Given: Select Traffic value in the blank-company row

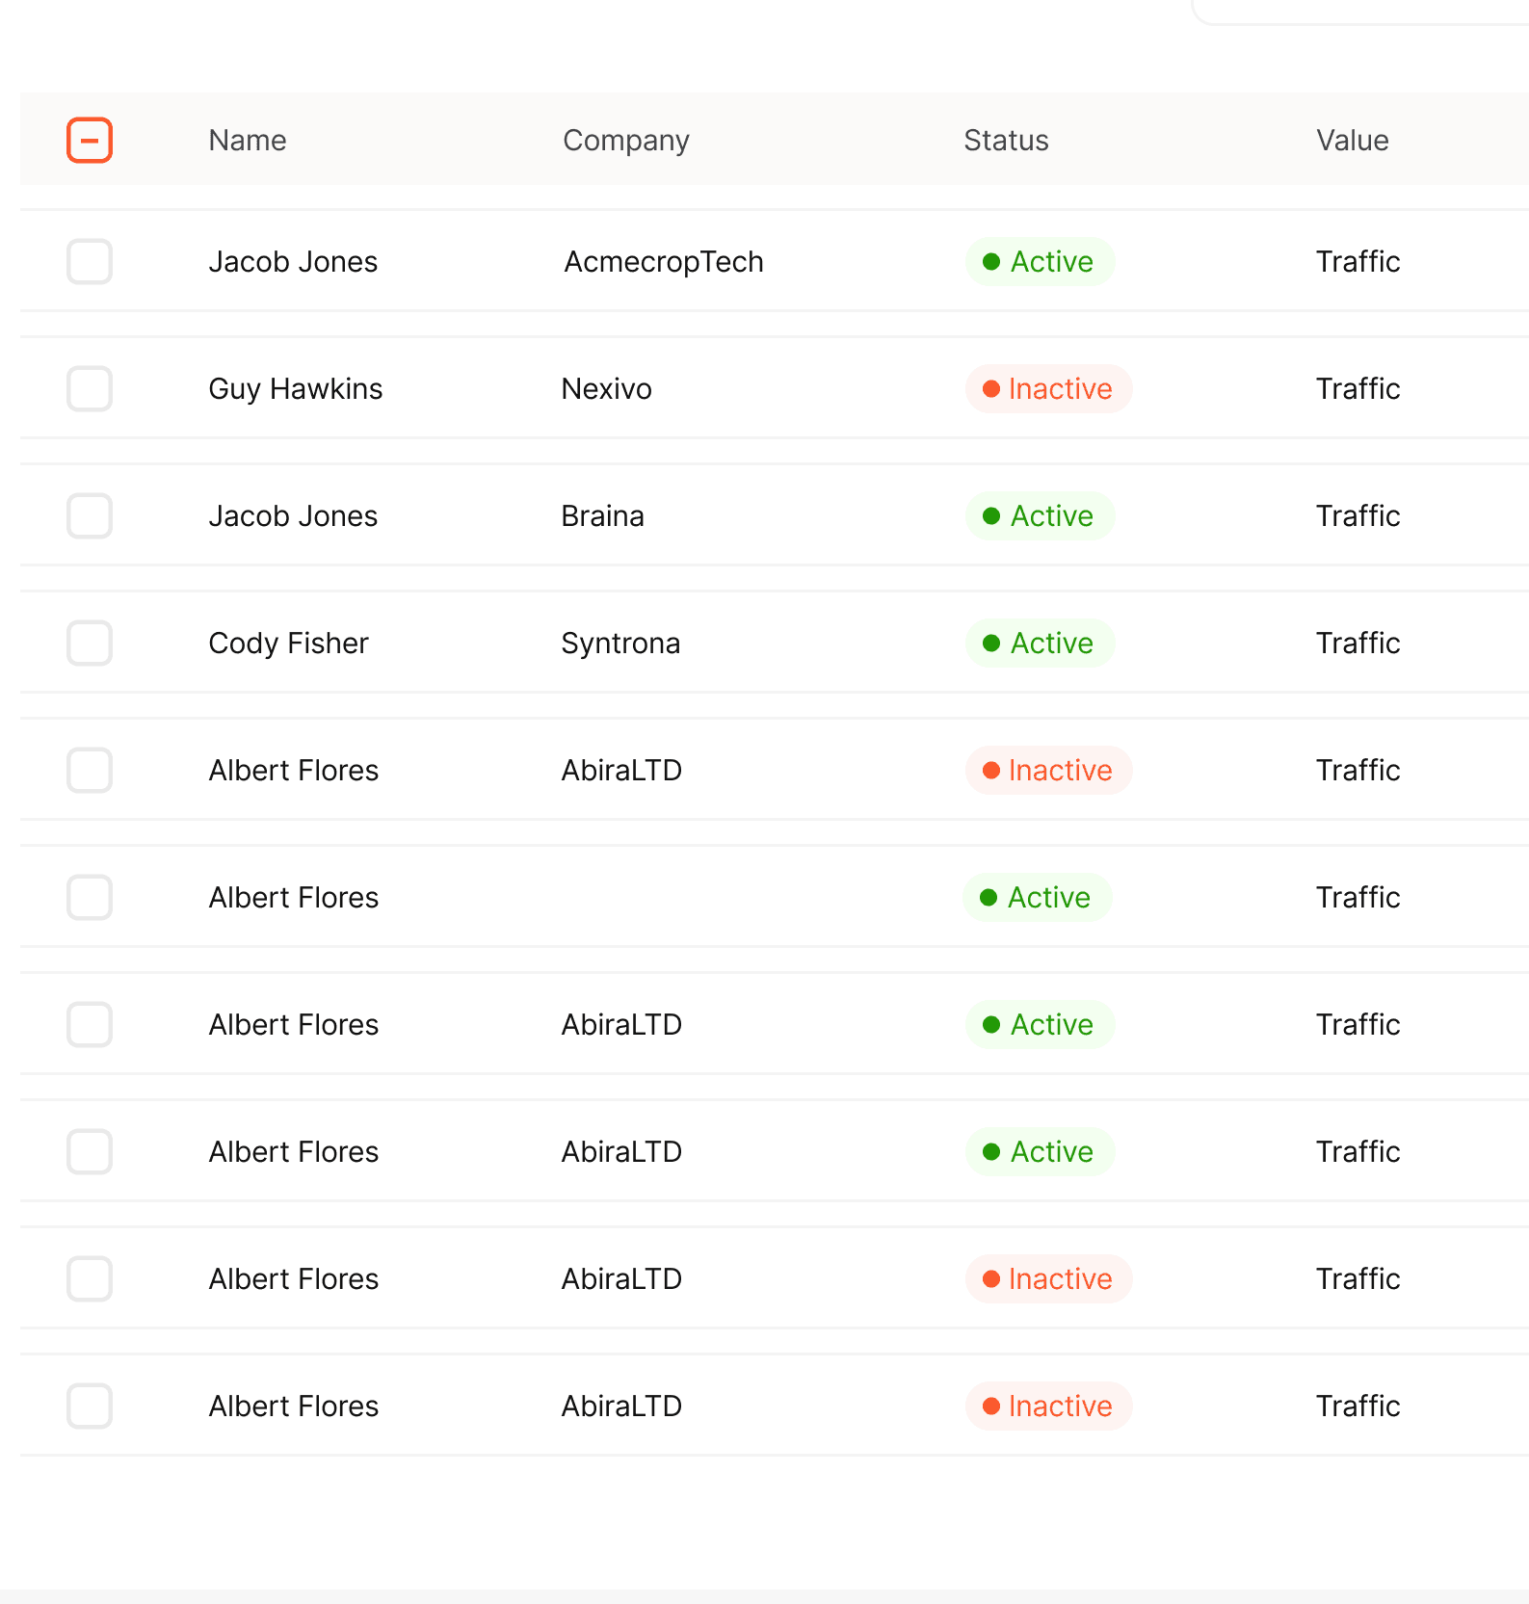Looking at the screenshot, I should pos(1358,898).
